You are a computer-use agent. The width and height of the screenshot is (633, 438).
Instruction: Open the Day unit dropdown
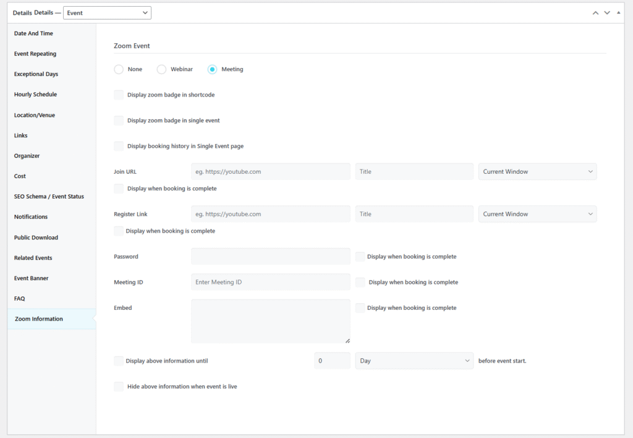[414, 360]
